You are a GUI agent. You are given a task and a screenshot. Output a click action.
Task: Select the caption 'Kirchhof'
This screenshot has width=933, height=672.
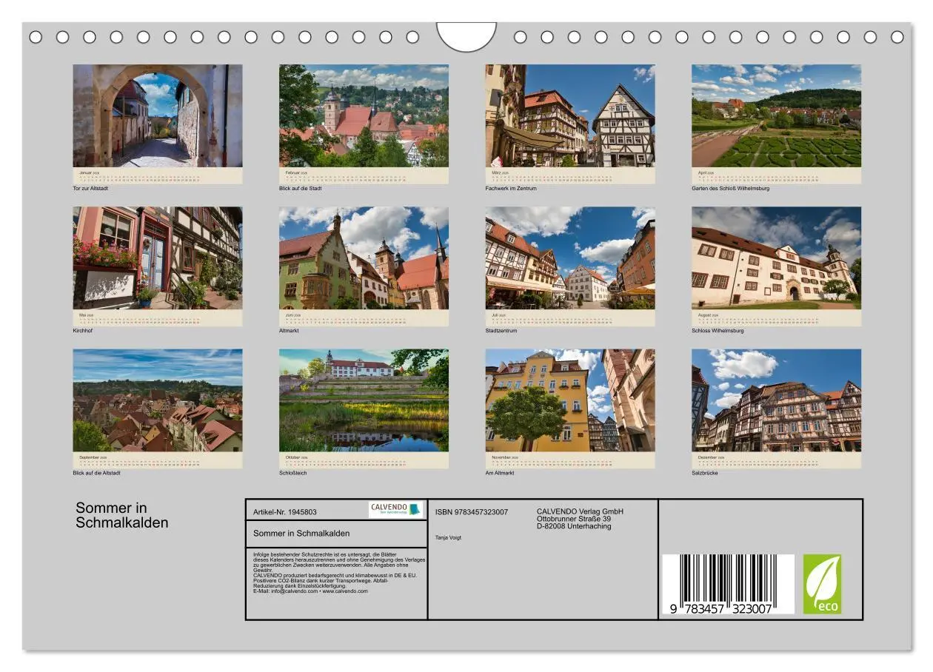82,331
